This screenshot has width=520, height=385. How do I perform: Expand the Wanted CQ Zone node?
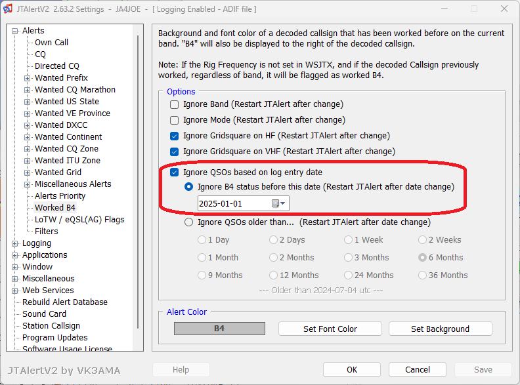click(x=27, y=149)
